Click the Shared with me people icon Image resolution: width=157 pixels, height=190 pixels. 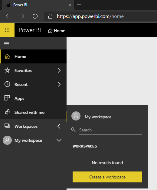(7, 112)
